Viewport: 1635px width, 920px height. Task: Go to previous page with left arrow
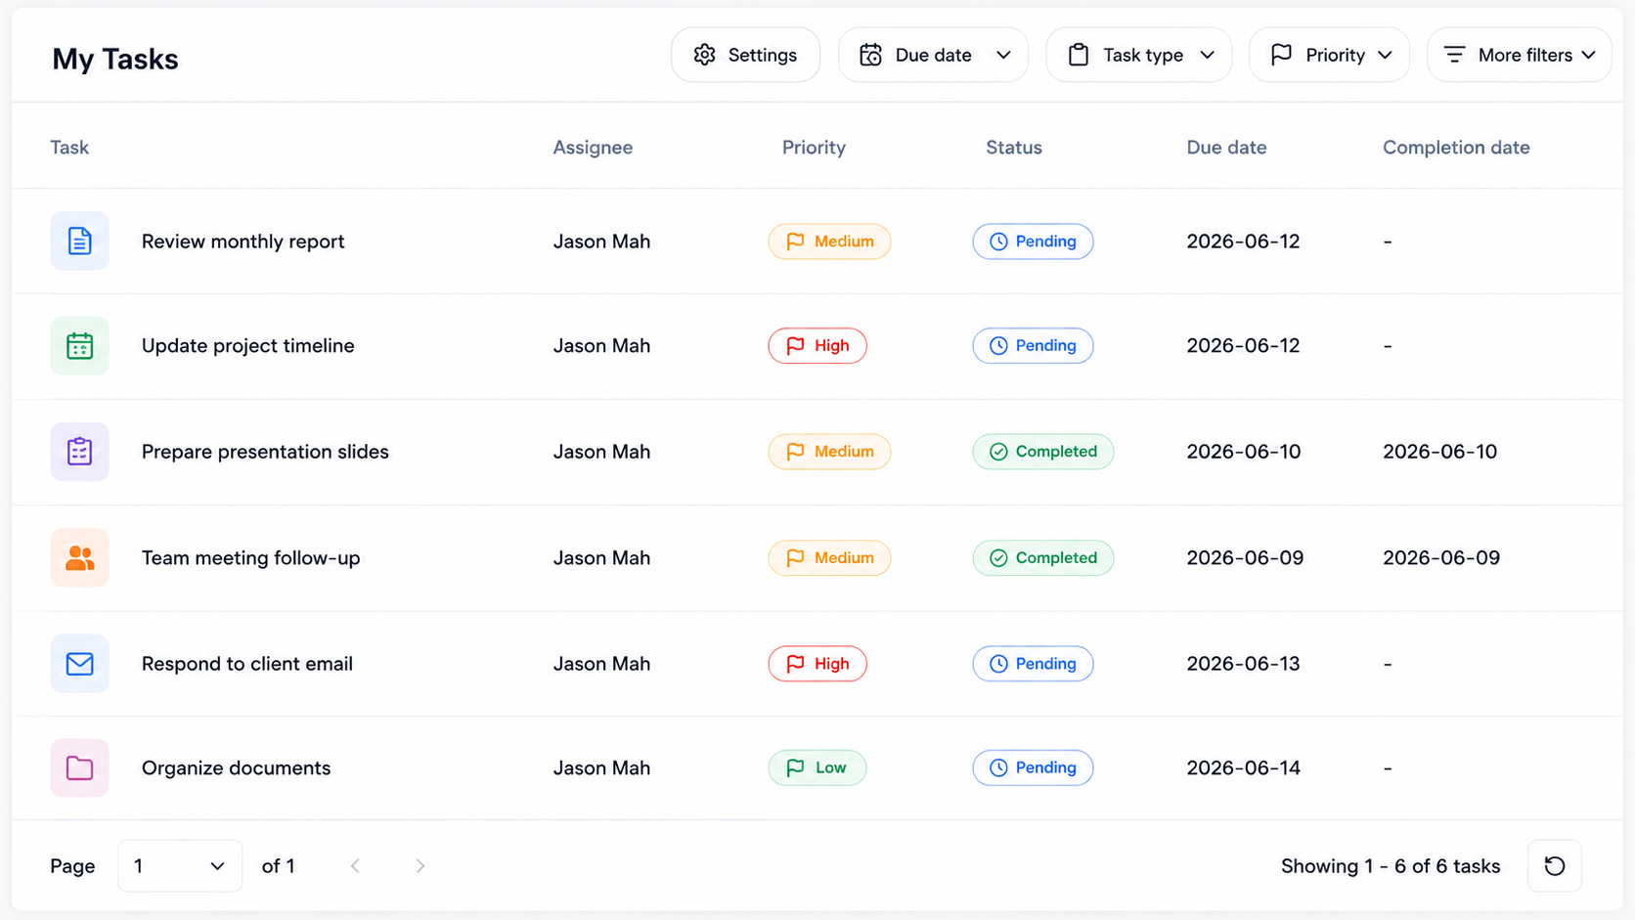tap(355, 866)
